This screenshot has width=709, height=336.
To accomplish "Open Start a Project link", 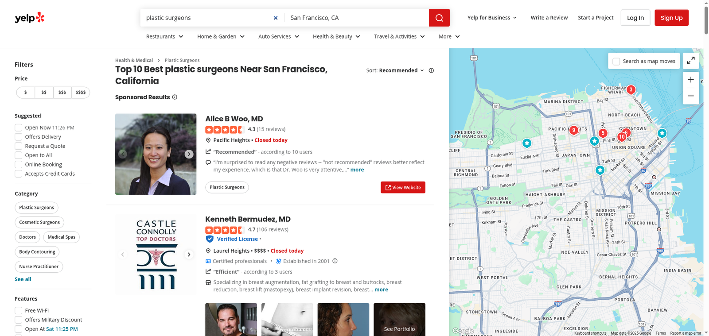I will tap(596, 18).
